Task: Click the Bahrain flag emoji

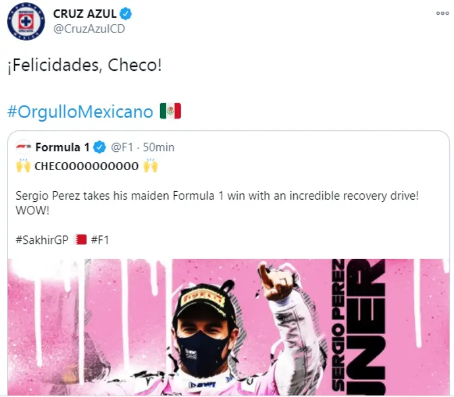Action: (81, 239)
